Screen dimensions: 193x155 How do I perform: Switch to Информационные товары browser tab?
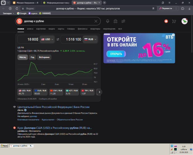click(57, 3)
